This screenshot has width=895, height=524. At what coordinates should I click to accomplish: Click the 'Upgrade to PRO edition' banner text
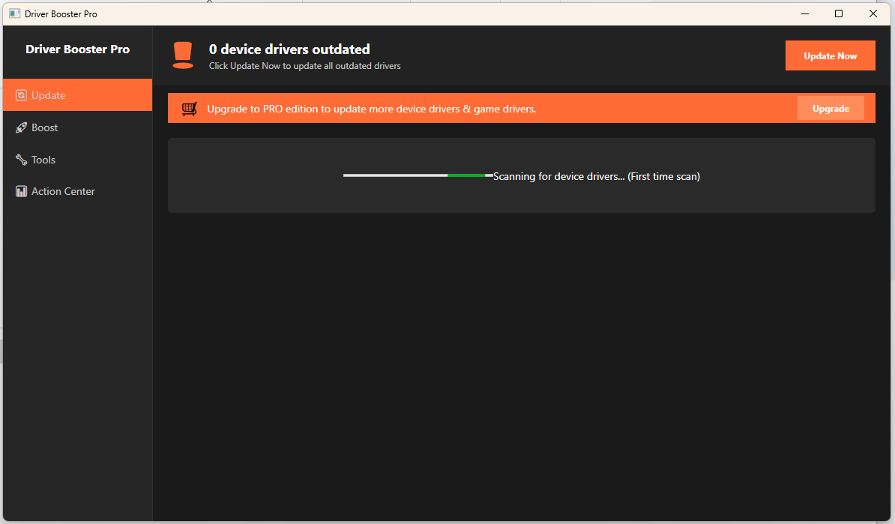372,109
